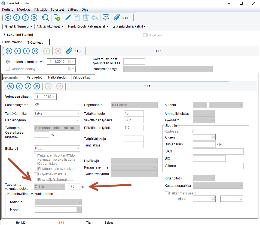Click the undo arrow icon

click(94, 17)
